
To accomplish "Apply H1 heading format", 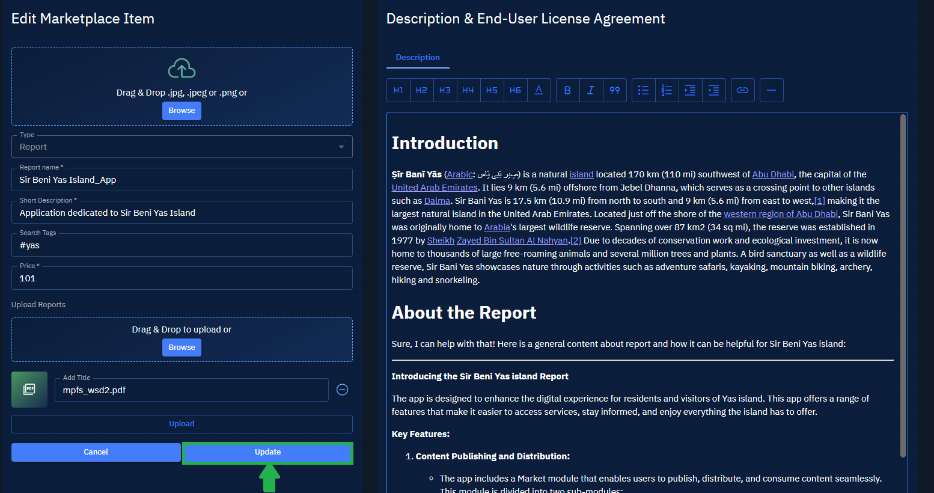I will point(398,90).
